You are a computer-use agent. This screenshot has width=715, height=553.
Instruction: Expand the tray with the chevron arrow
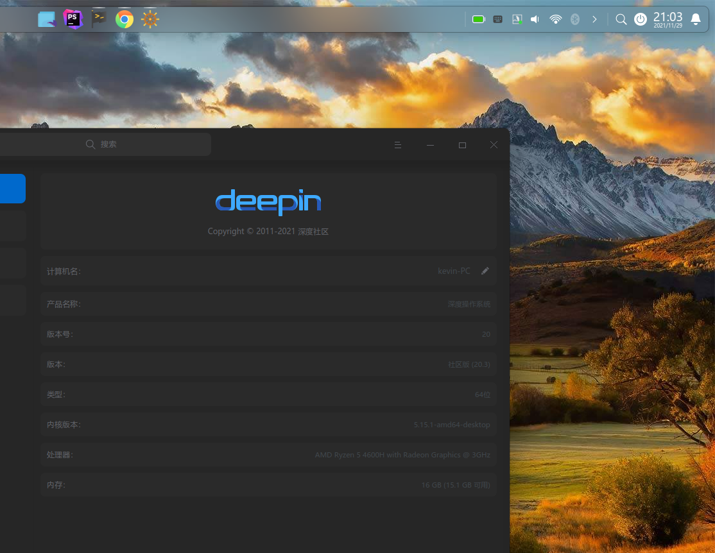coord(594,19)
